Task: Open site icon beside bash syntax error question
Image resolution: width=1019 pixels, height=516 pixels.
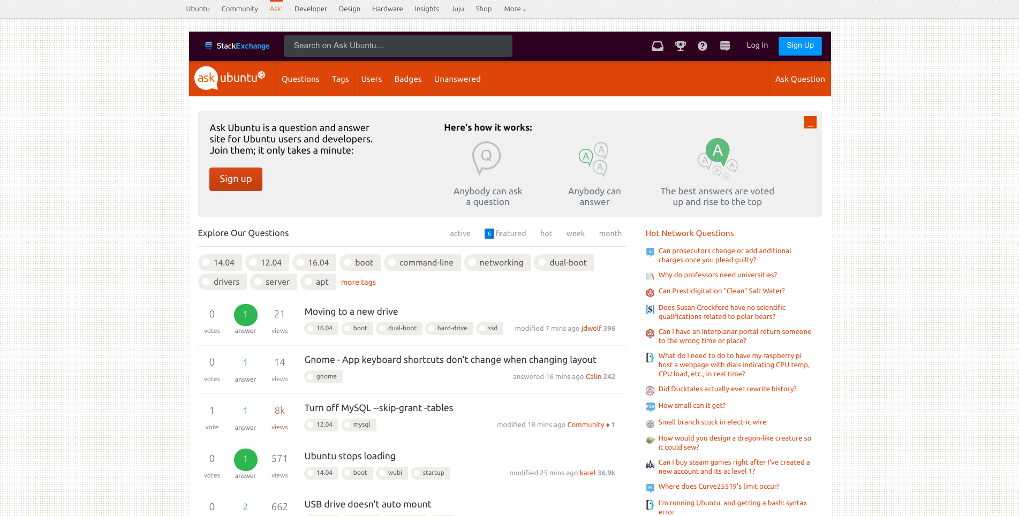Action: pyautogui.click(x=650, y=504)
